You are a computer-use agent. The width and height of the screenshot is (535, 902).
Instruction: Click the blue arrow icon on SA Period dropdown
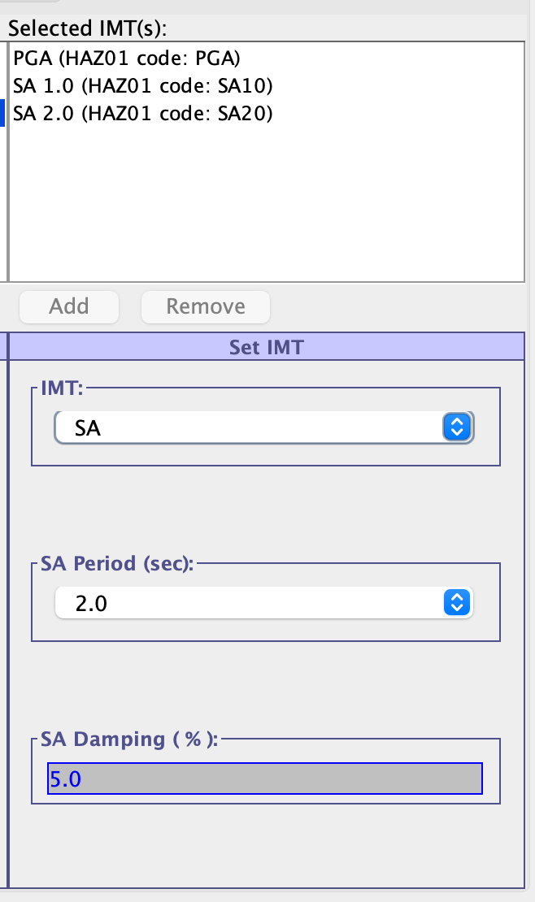pyautogui.click(x=456, y=603)
